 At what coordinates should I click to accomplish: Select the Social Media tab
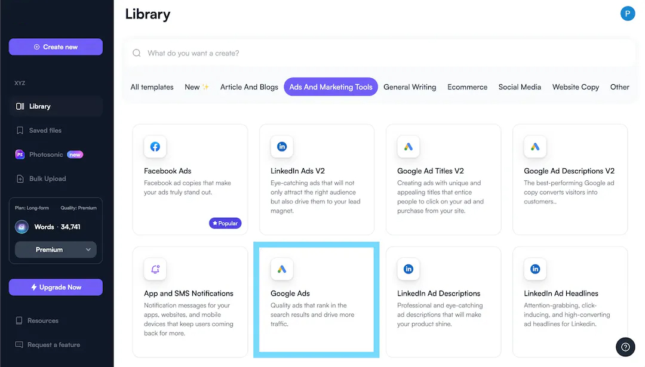520,87
